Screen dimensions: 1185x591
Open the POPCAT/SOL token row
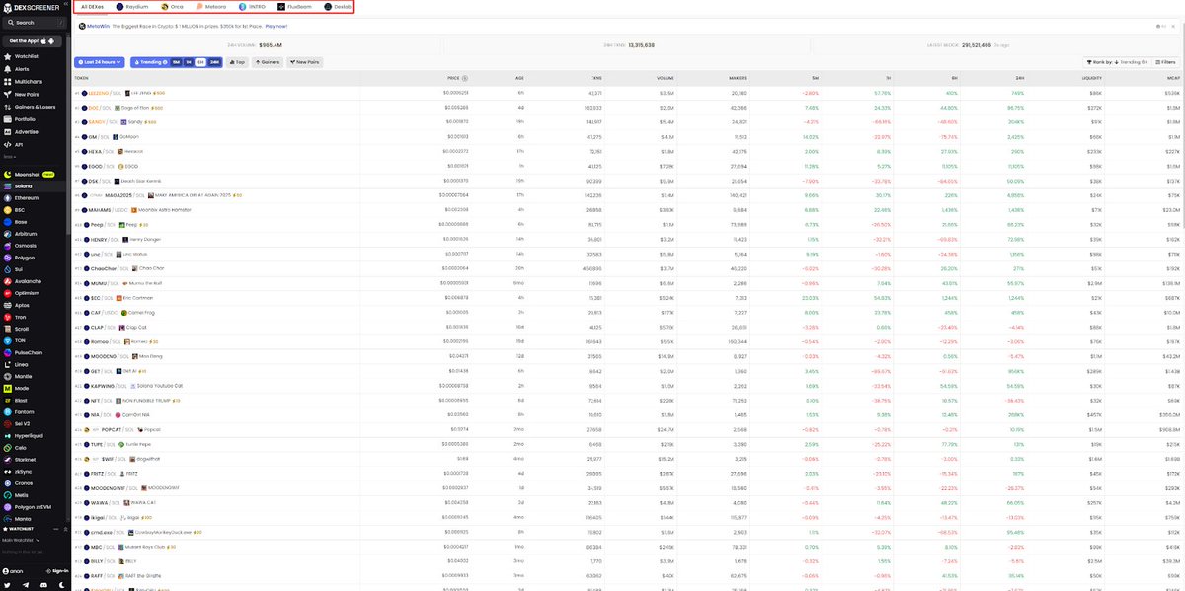628,430
